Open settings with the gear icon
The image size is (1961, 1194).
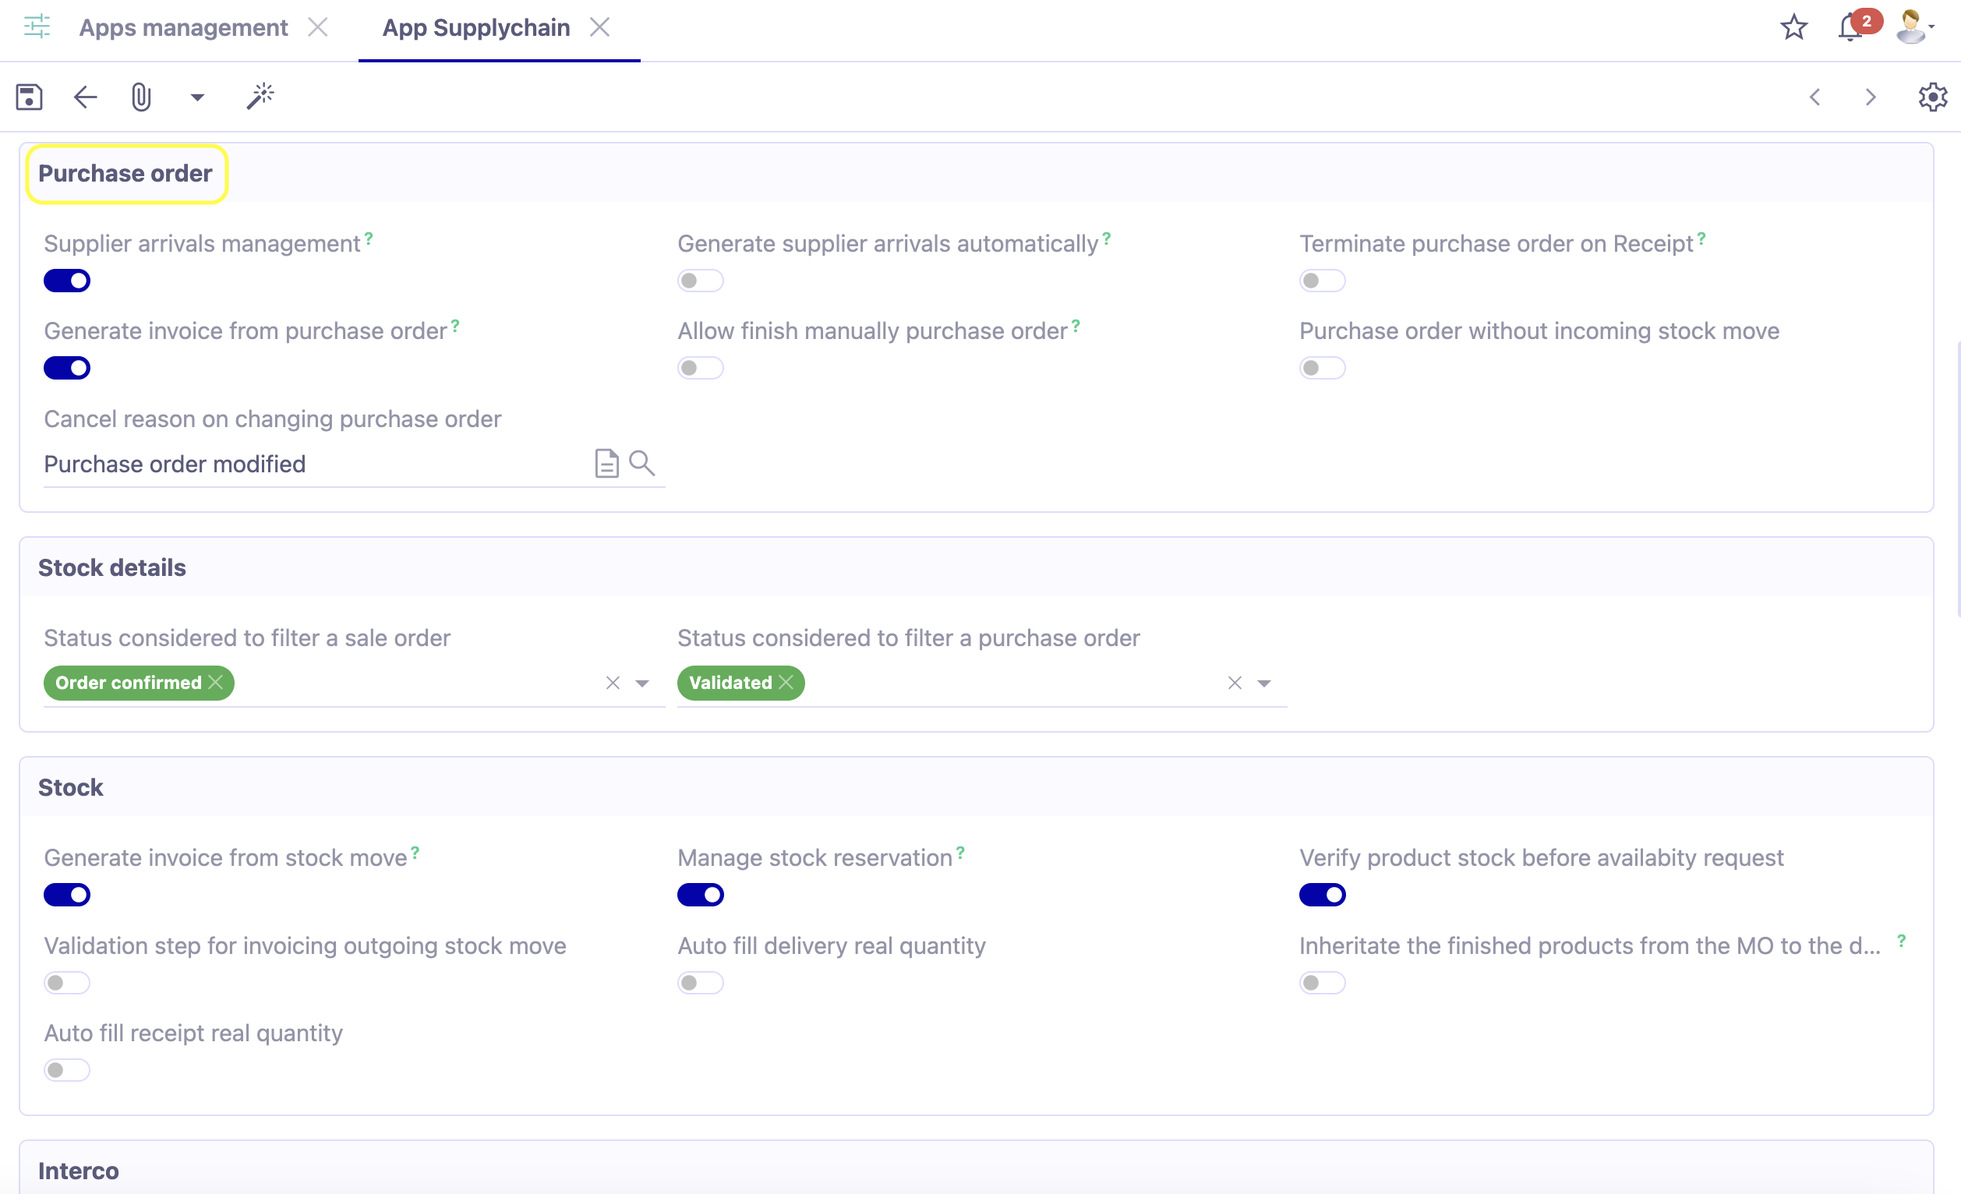[1932, 97]
